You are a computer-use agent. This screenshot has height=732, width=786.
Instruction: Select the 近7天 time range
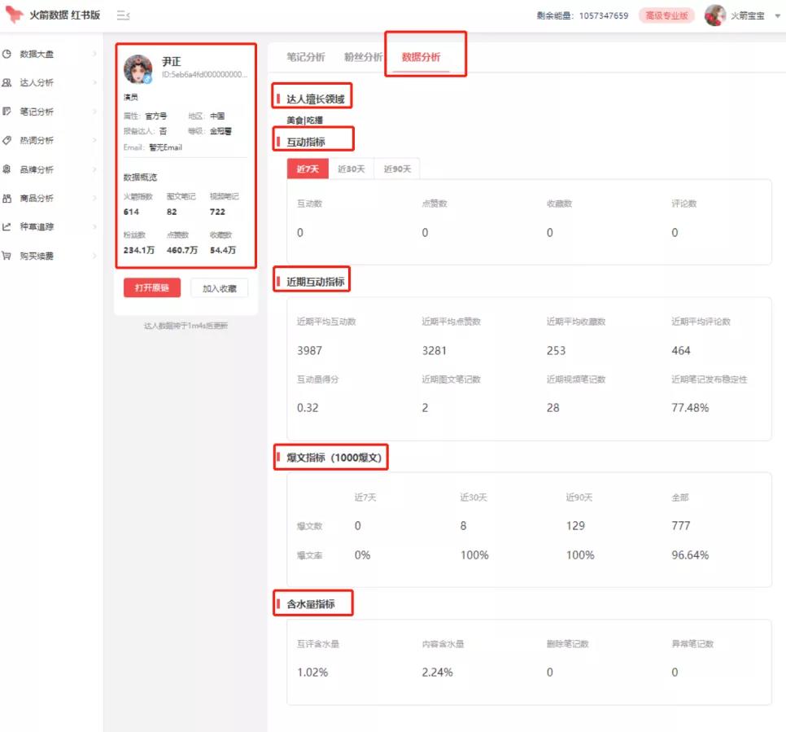[x=308, y=169]
